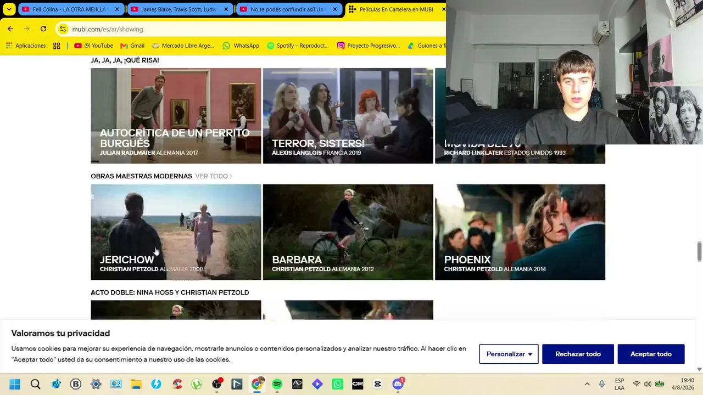Go back to the previous page
Viewport: 703px width, 395px height.
pyautogui.click(x=10, y=29)
